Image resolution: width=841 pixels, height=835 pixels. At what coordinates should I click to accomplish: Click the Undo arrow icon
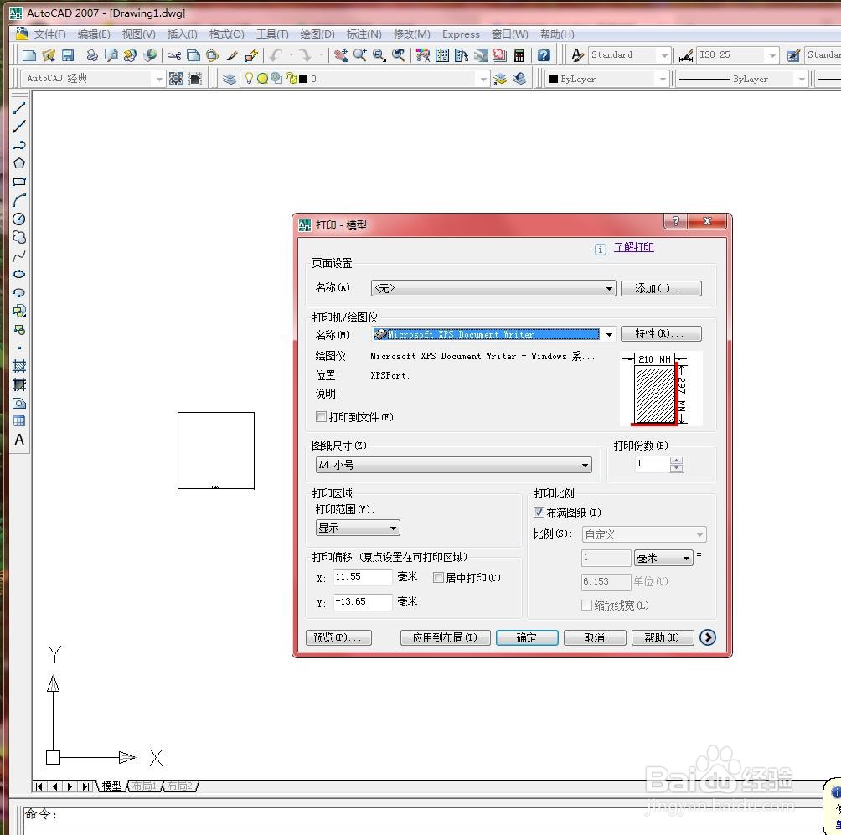276,55
